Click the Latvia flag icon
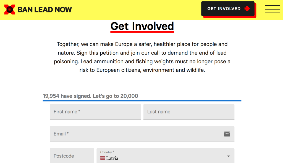 pos(103,158)
